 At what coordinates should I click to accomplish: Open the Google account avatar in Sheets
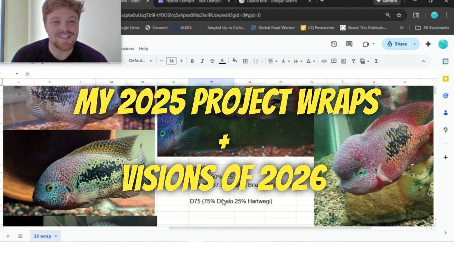click(x=443, y=44)
